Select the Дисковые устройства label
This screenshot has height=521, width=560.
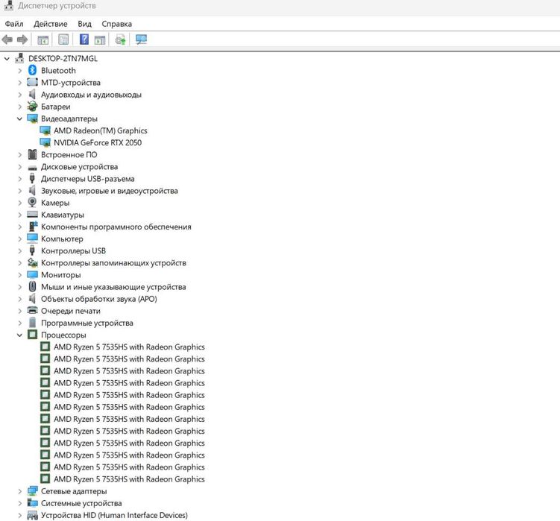tap(79, 167)
